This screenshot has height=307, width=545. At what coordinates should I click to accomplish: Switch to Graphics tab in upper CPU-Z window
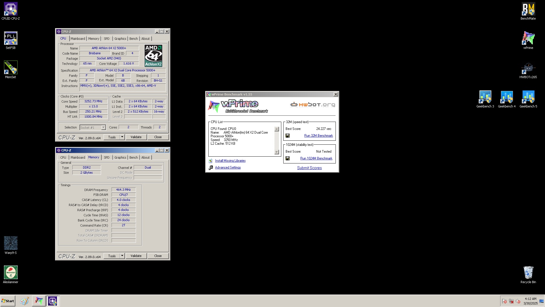(120, 39)
